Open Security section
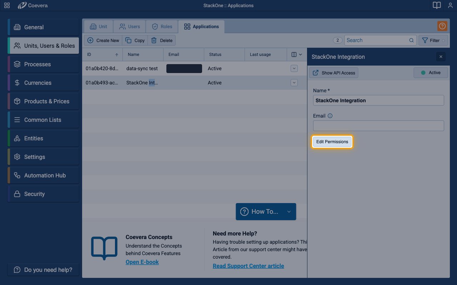 click(43, 194)
